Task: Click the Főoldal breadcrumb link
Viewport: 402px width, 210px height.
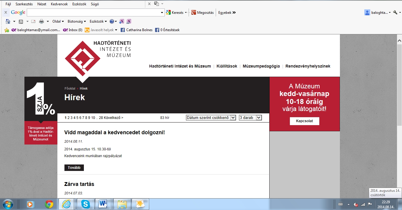Action: [x=70, y=88]
